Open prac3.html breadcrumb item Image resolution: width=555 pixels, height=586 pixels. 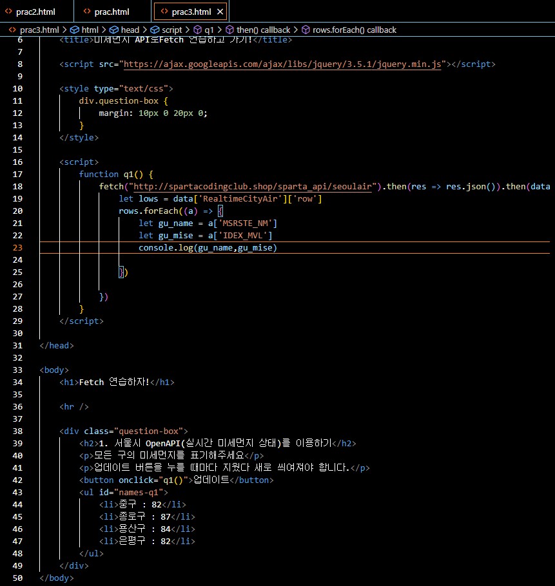(39, 30)
